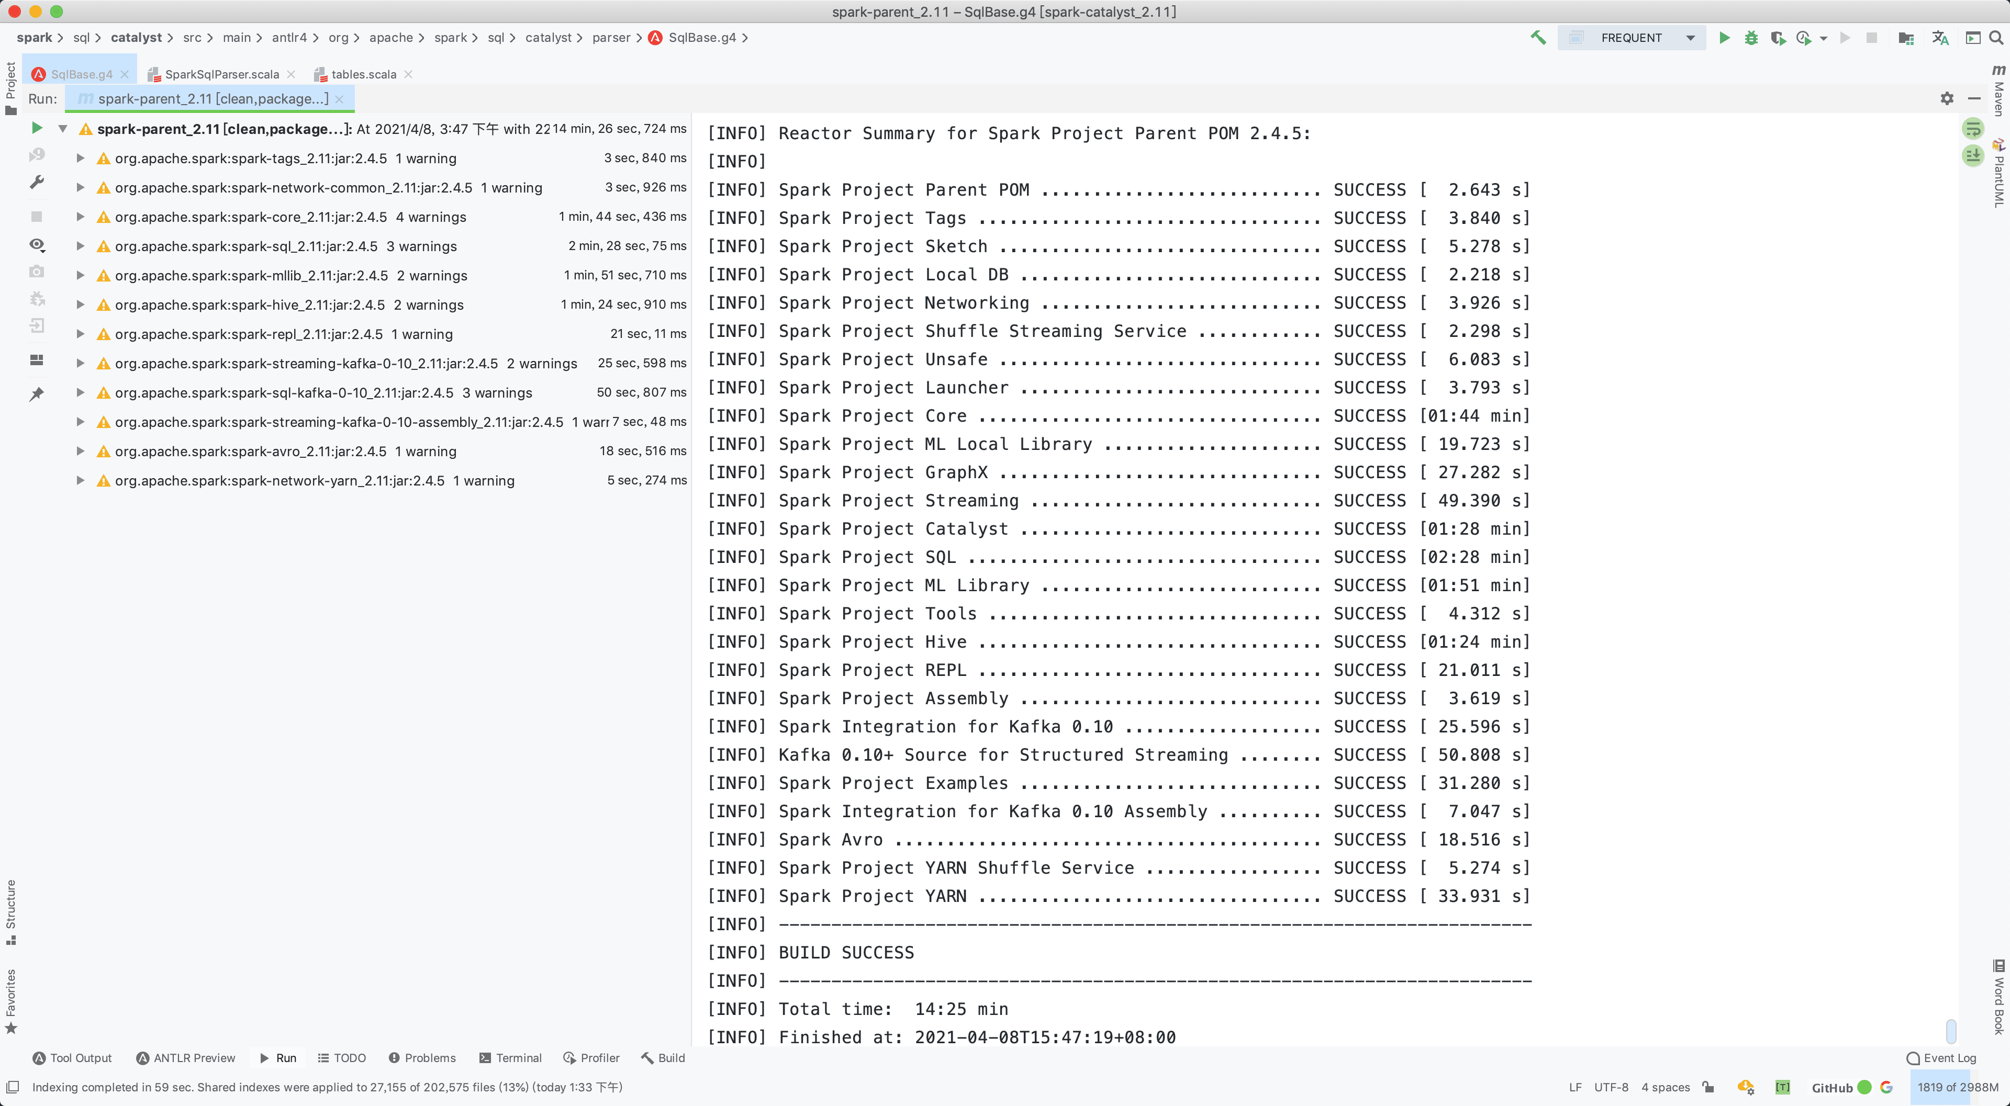
Task: Close the tables.scala tab
Action: pos(408,74)
